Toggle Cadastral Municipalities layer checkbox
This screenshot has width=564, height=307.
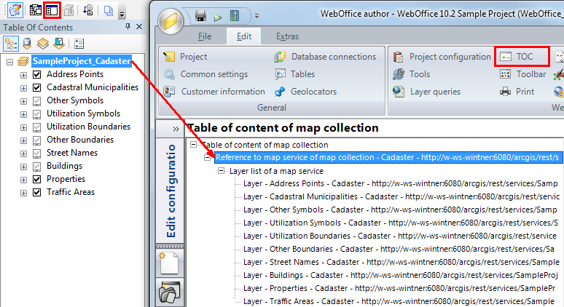36,87
